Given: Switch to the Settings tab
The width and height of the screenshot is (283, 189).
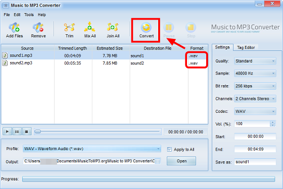Looking at the screenshot, I should click(222, 47).
